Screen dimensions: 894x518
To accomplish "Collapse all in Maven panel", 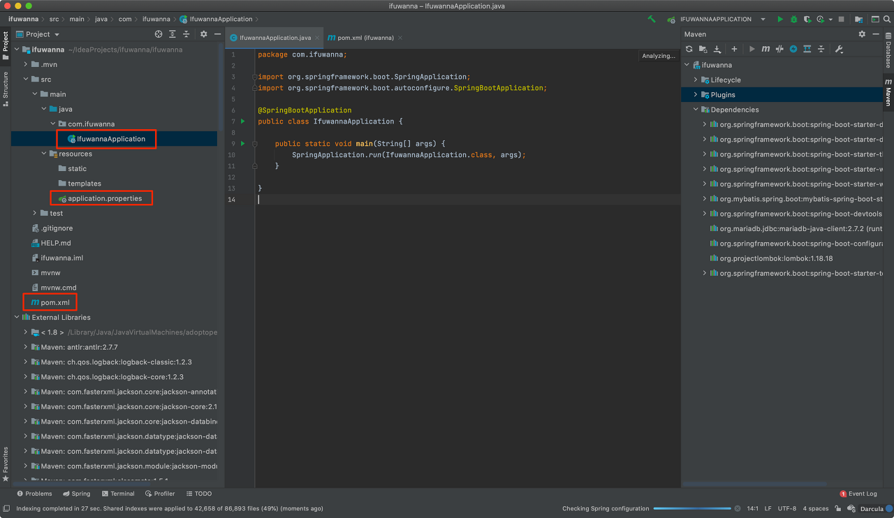I will point(821,49).
